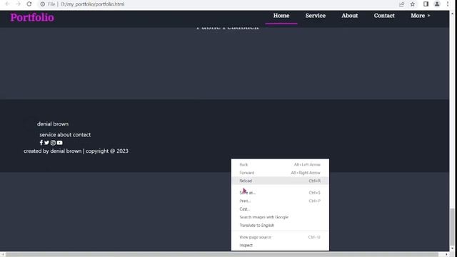Click the 'denial brown' footer text
The width and height of the screenshot is (457, 257).
(53, 124)
